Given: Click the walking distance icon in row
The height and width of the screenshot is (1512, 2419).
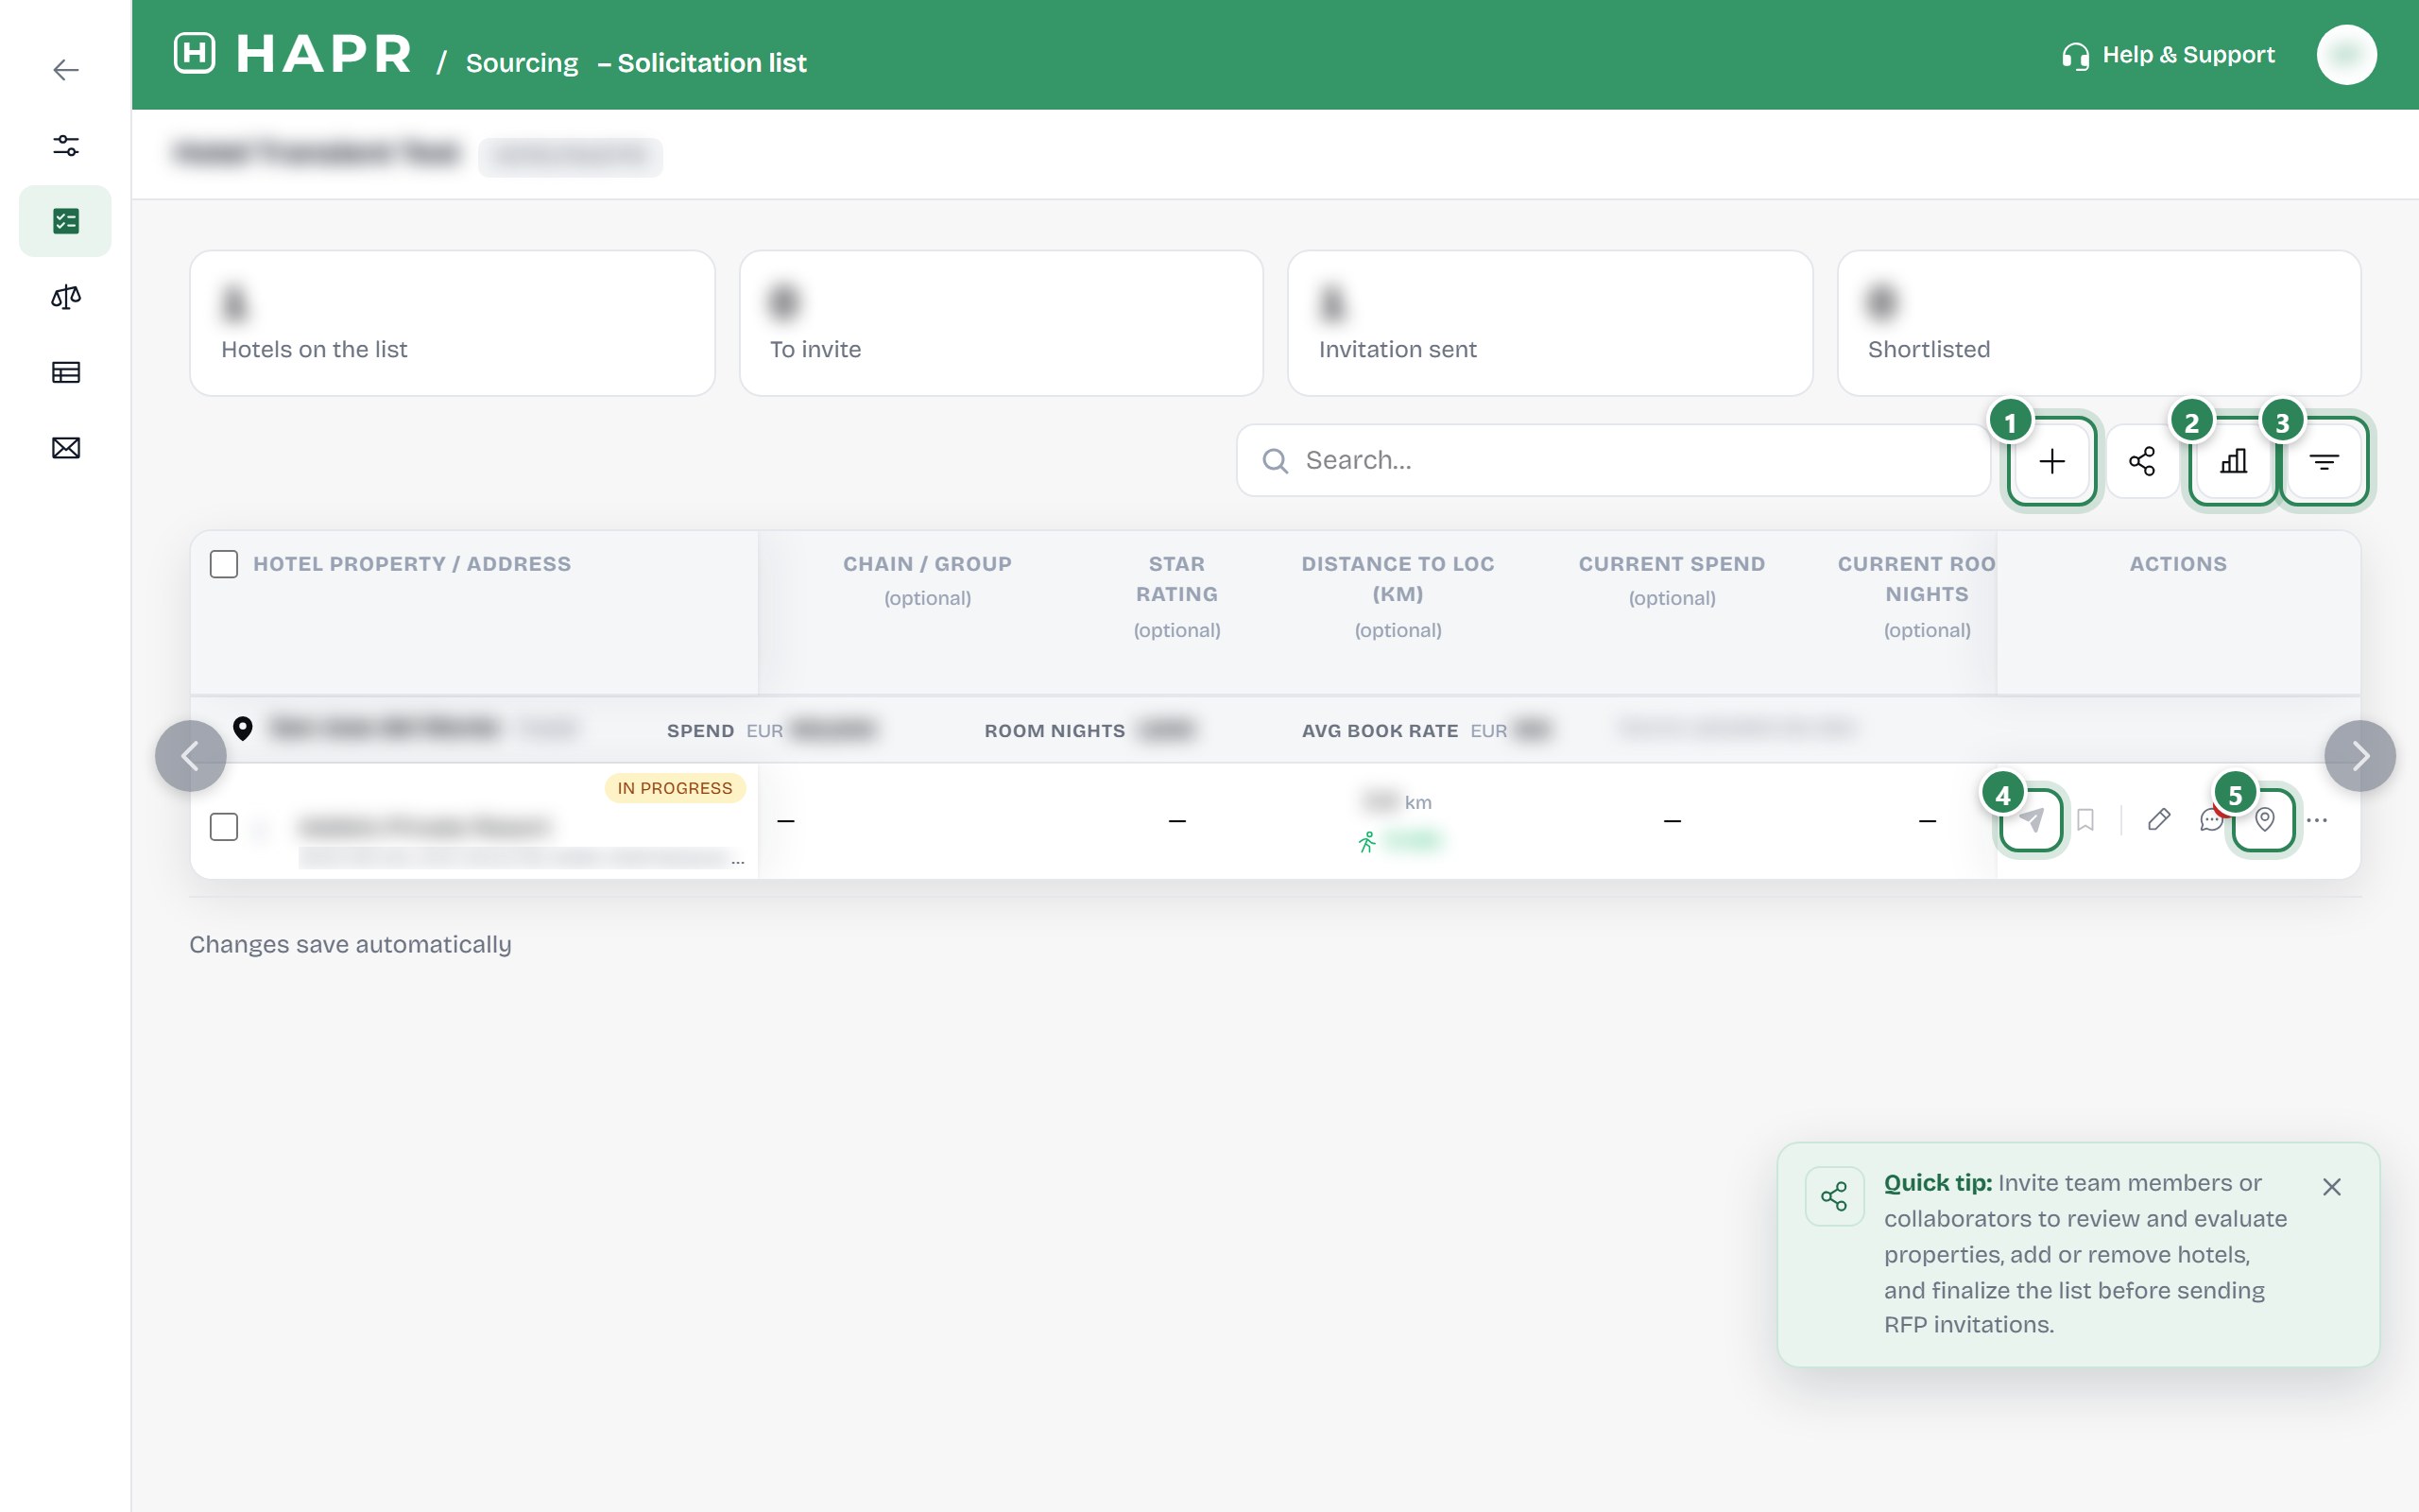Looking at the screenshot, I should 1366,842.
